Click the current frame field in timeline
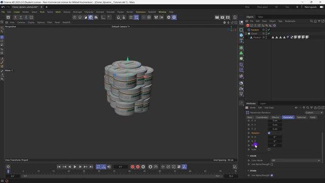325x183 pixels. [x=121, y=167]
